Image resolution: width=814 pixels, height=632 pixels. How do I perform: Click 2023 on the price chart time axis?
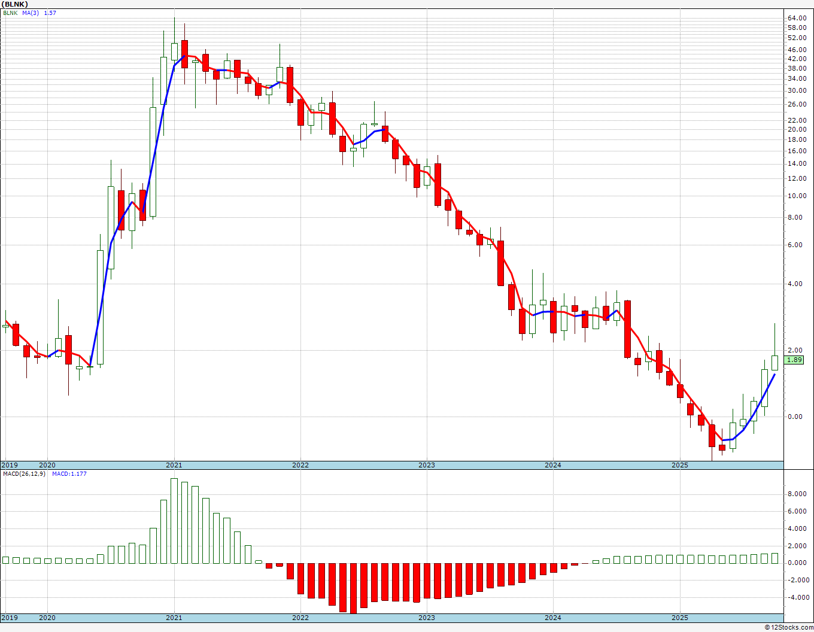click(x=426, y=465)
